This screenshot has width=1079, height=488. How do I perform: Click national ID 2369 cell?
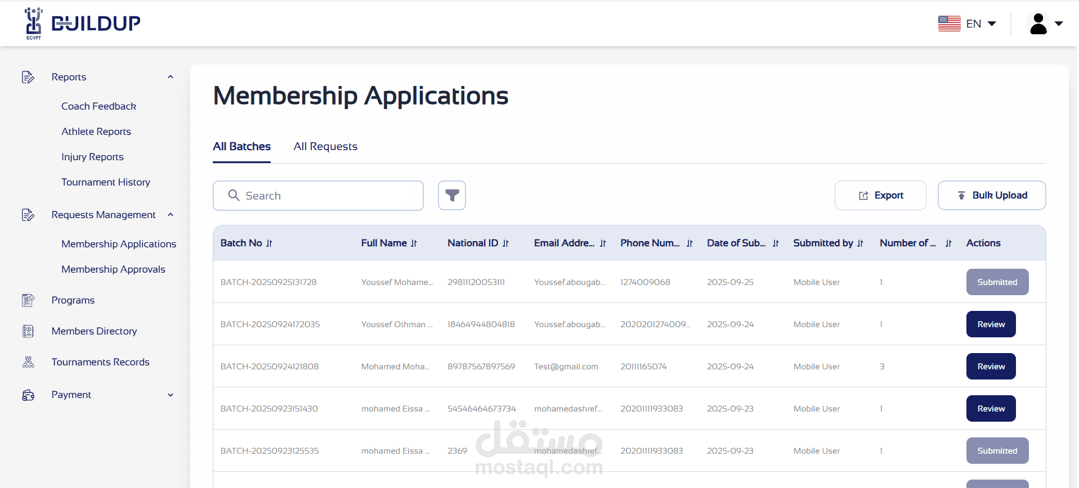[457, 451]
